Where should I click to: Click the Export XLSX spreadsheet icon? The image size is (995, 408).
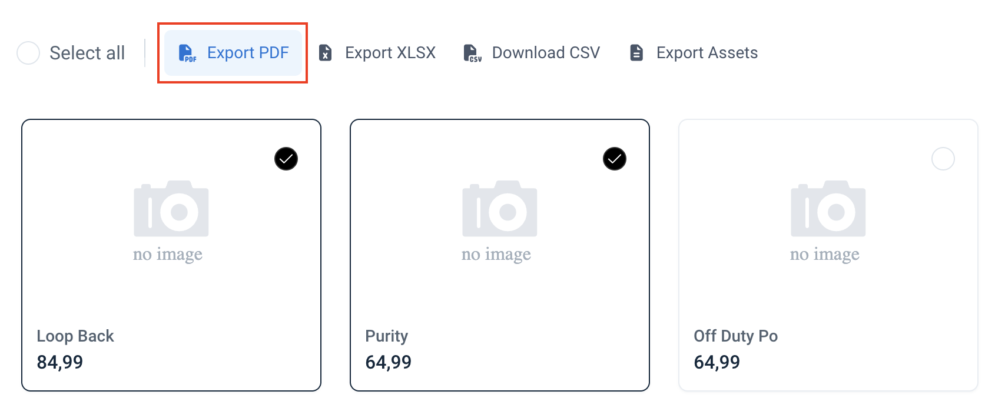click(x=326, y=53)
